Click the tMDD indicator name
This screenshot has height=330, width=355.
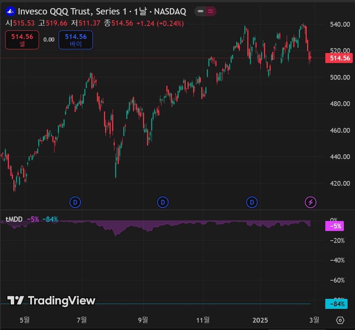14,219
